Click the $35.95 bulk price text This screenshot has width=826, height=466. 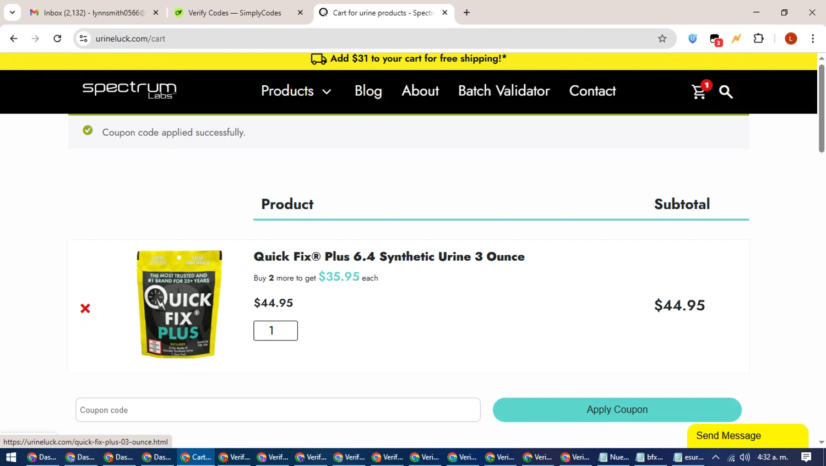pos(339,277)
